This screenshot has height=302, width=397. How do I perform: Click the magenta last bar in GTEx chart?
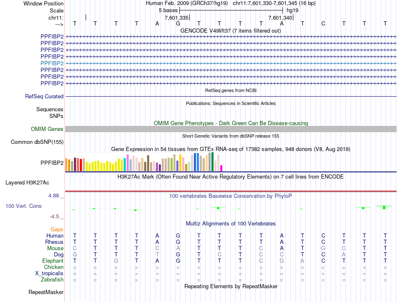(221, 168)
